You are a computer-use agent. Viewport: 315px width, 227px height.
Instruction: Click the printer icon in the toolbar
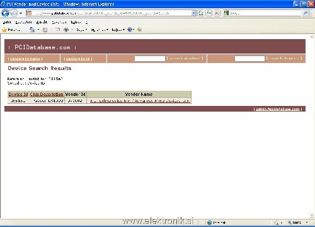(x=66, y=30)
